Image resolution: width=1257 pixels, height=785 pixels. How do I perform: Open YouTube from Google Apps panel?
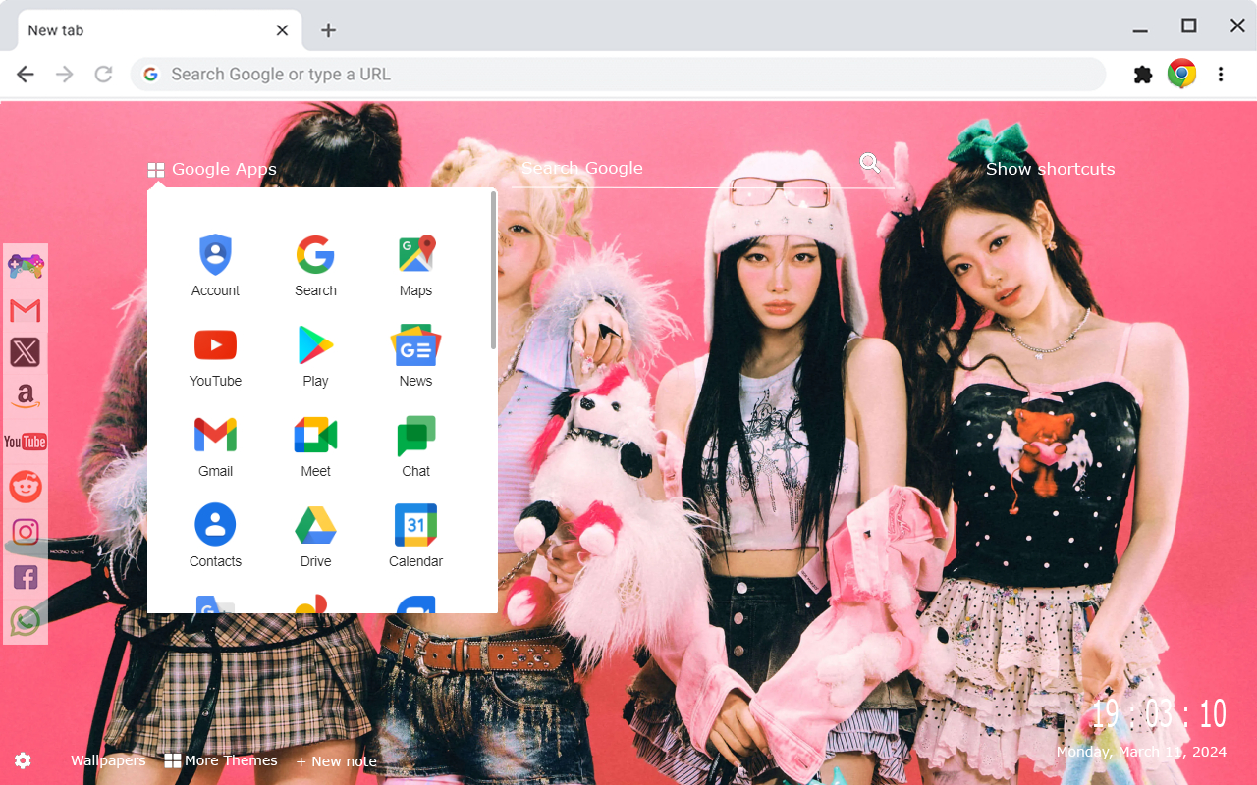(215, 345)
